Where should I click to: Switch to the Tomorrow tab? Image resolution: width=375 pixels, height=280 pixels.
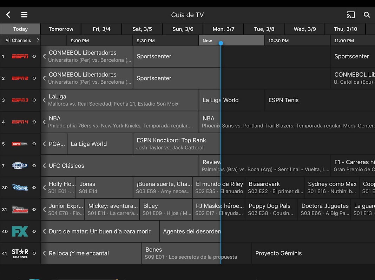pos(61,29)
